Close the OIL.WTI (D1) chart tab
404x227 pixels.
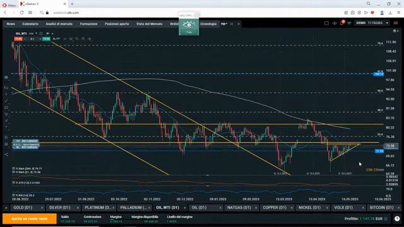click(x=184, y=207)
